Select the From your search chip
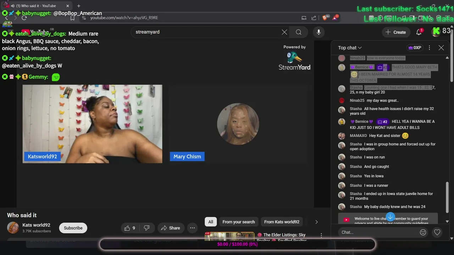 click(239, 222)
